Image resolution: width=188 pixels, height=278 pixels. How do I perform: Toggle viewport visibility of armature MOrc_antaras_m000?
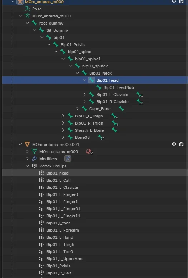pyautogui.click(x=174, y=1)
